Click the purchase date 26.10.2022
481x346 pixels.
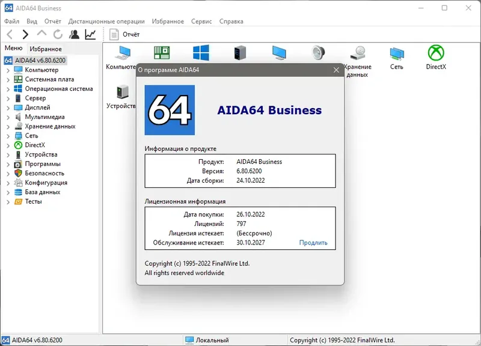(x=251, y=214)
